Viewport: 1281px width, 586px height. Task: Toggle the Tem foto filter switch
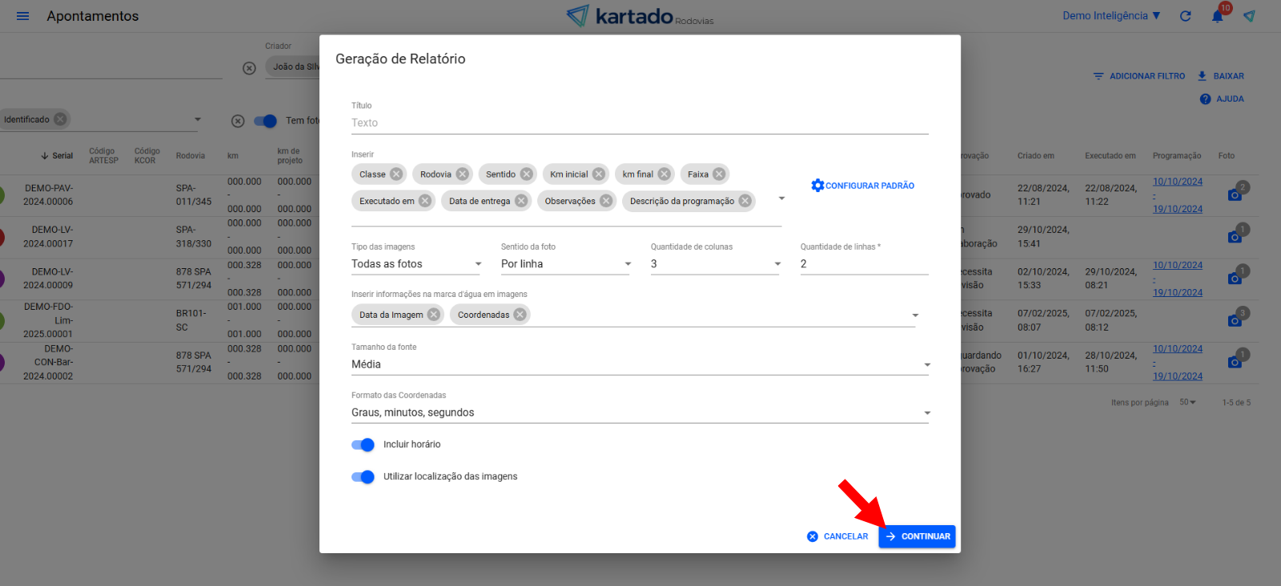[265, 121]
